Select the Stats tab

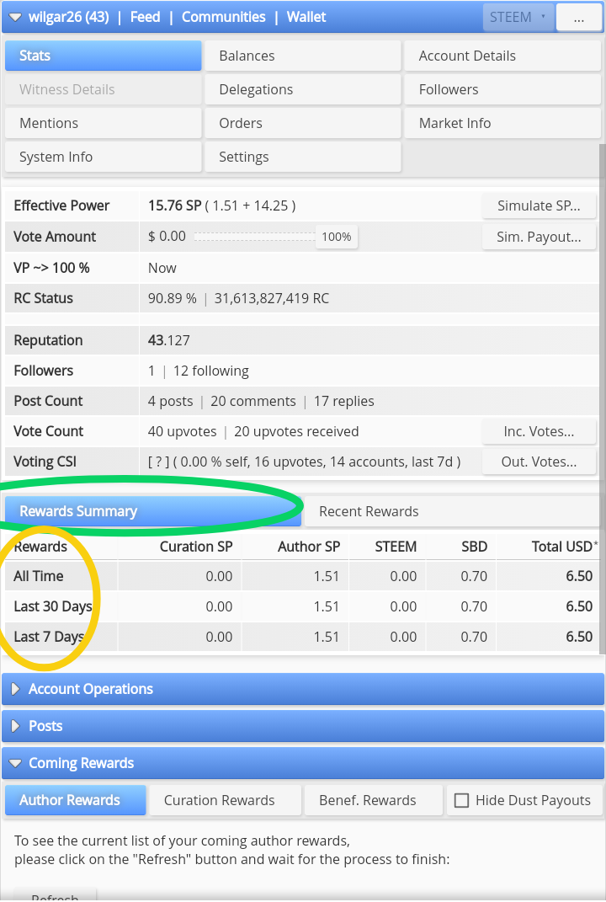click(x=104, y=56)
